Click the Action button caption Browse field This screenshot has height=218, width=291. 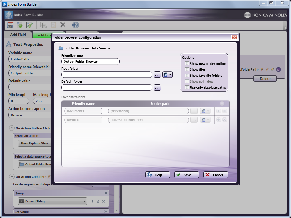[30, 115]
